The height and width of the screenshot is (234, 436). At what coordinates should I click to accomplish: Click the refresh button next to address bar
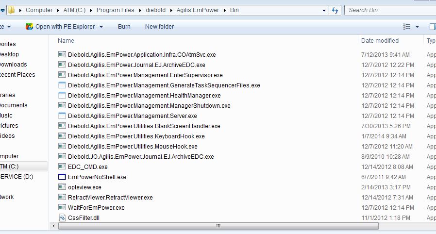pyautogui.click(x=335, y=10)
